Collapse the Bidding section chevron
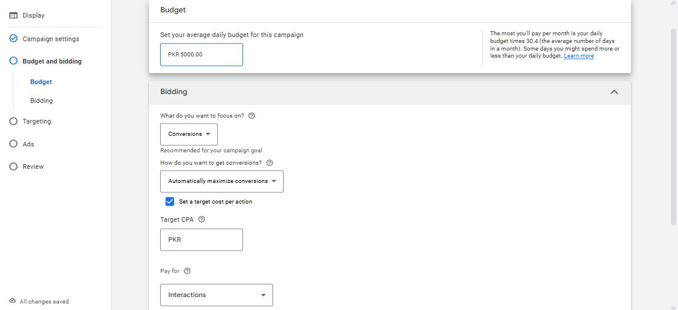Screen dimensions: 678x310 tap(614, 92)
